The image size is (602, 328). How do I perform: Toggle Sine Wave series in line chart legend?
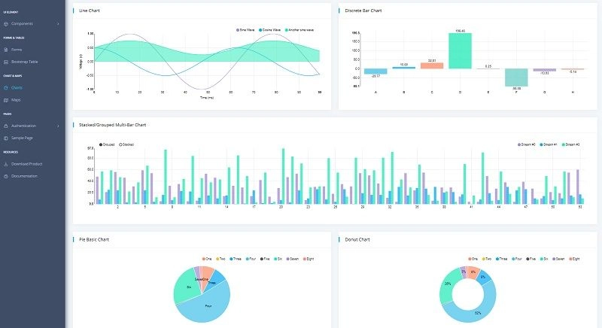coord(245,30)
